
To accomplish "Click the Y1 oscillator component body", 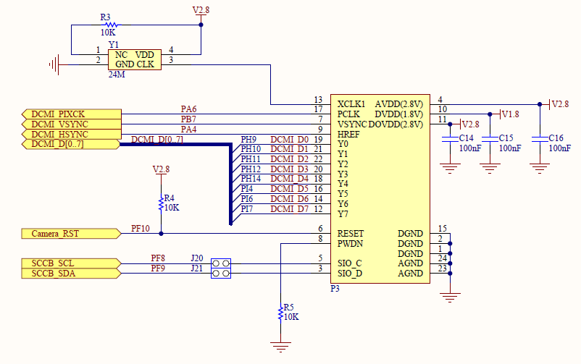I will tap(135, 59).
